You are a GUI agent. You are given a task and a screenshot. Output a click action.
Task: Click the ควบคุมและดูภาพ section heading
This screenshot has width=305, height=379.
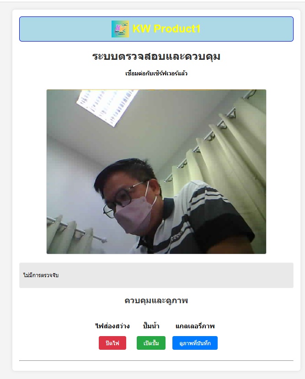156,300
